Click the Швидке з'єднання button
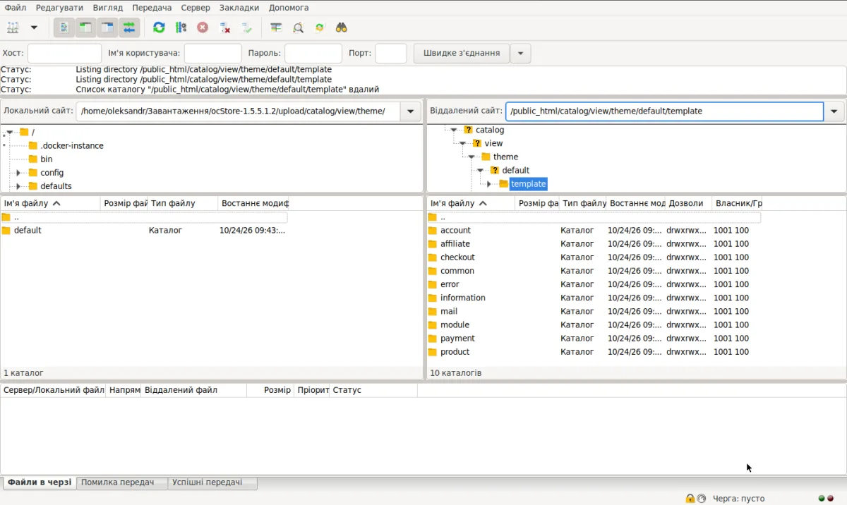Image resolution: width=847 pixels, height=505 pixels. pos(462,53)
